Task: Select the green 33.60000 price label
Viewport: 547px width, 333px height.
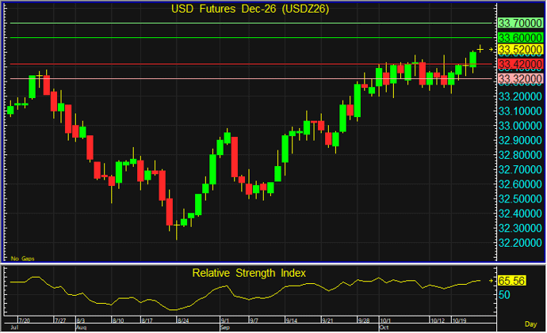Action: 520,38
